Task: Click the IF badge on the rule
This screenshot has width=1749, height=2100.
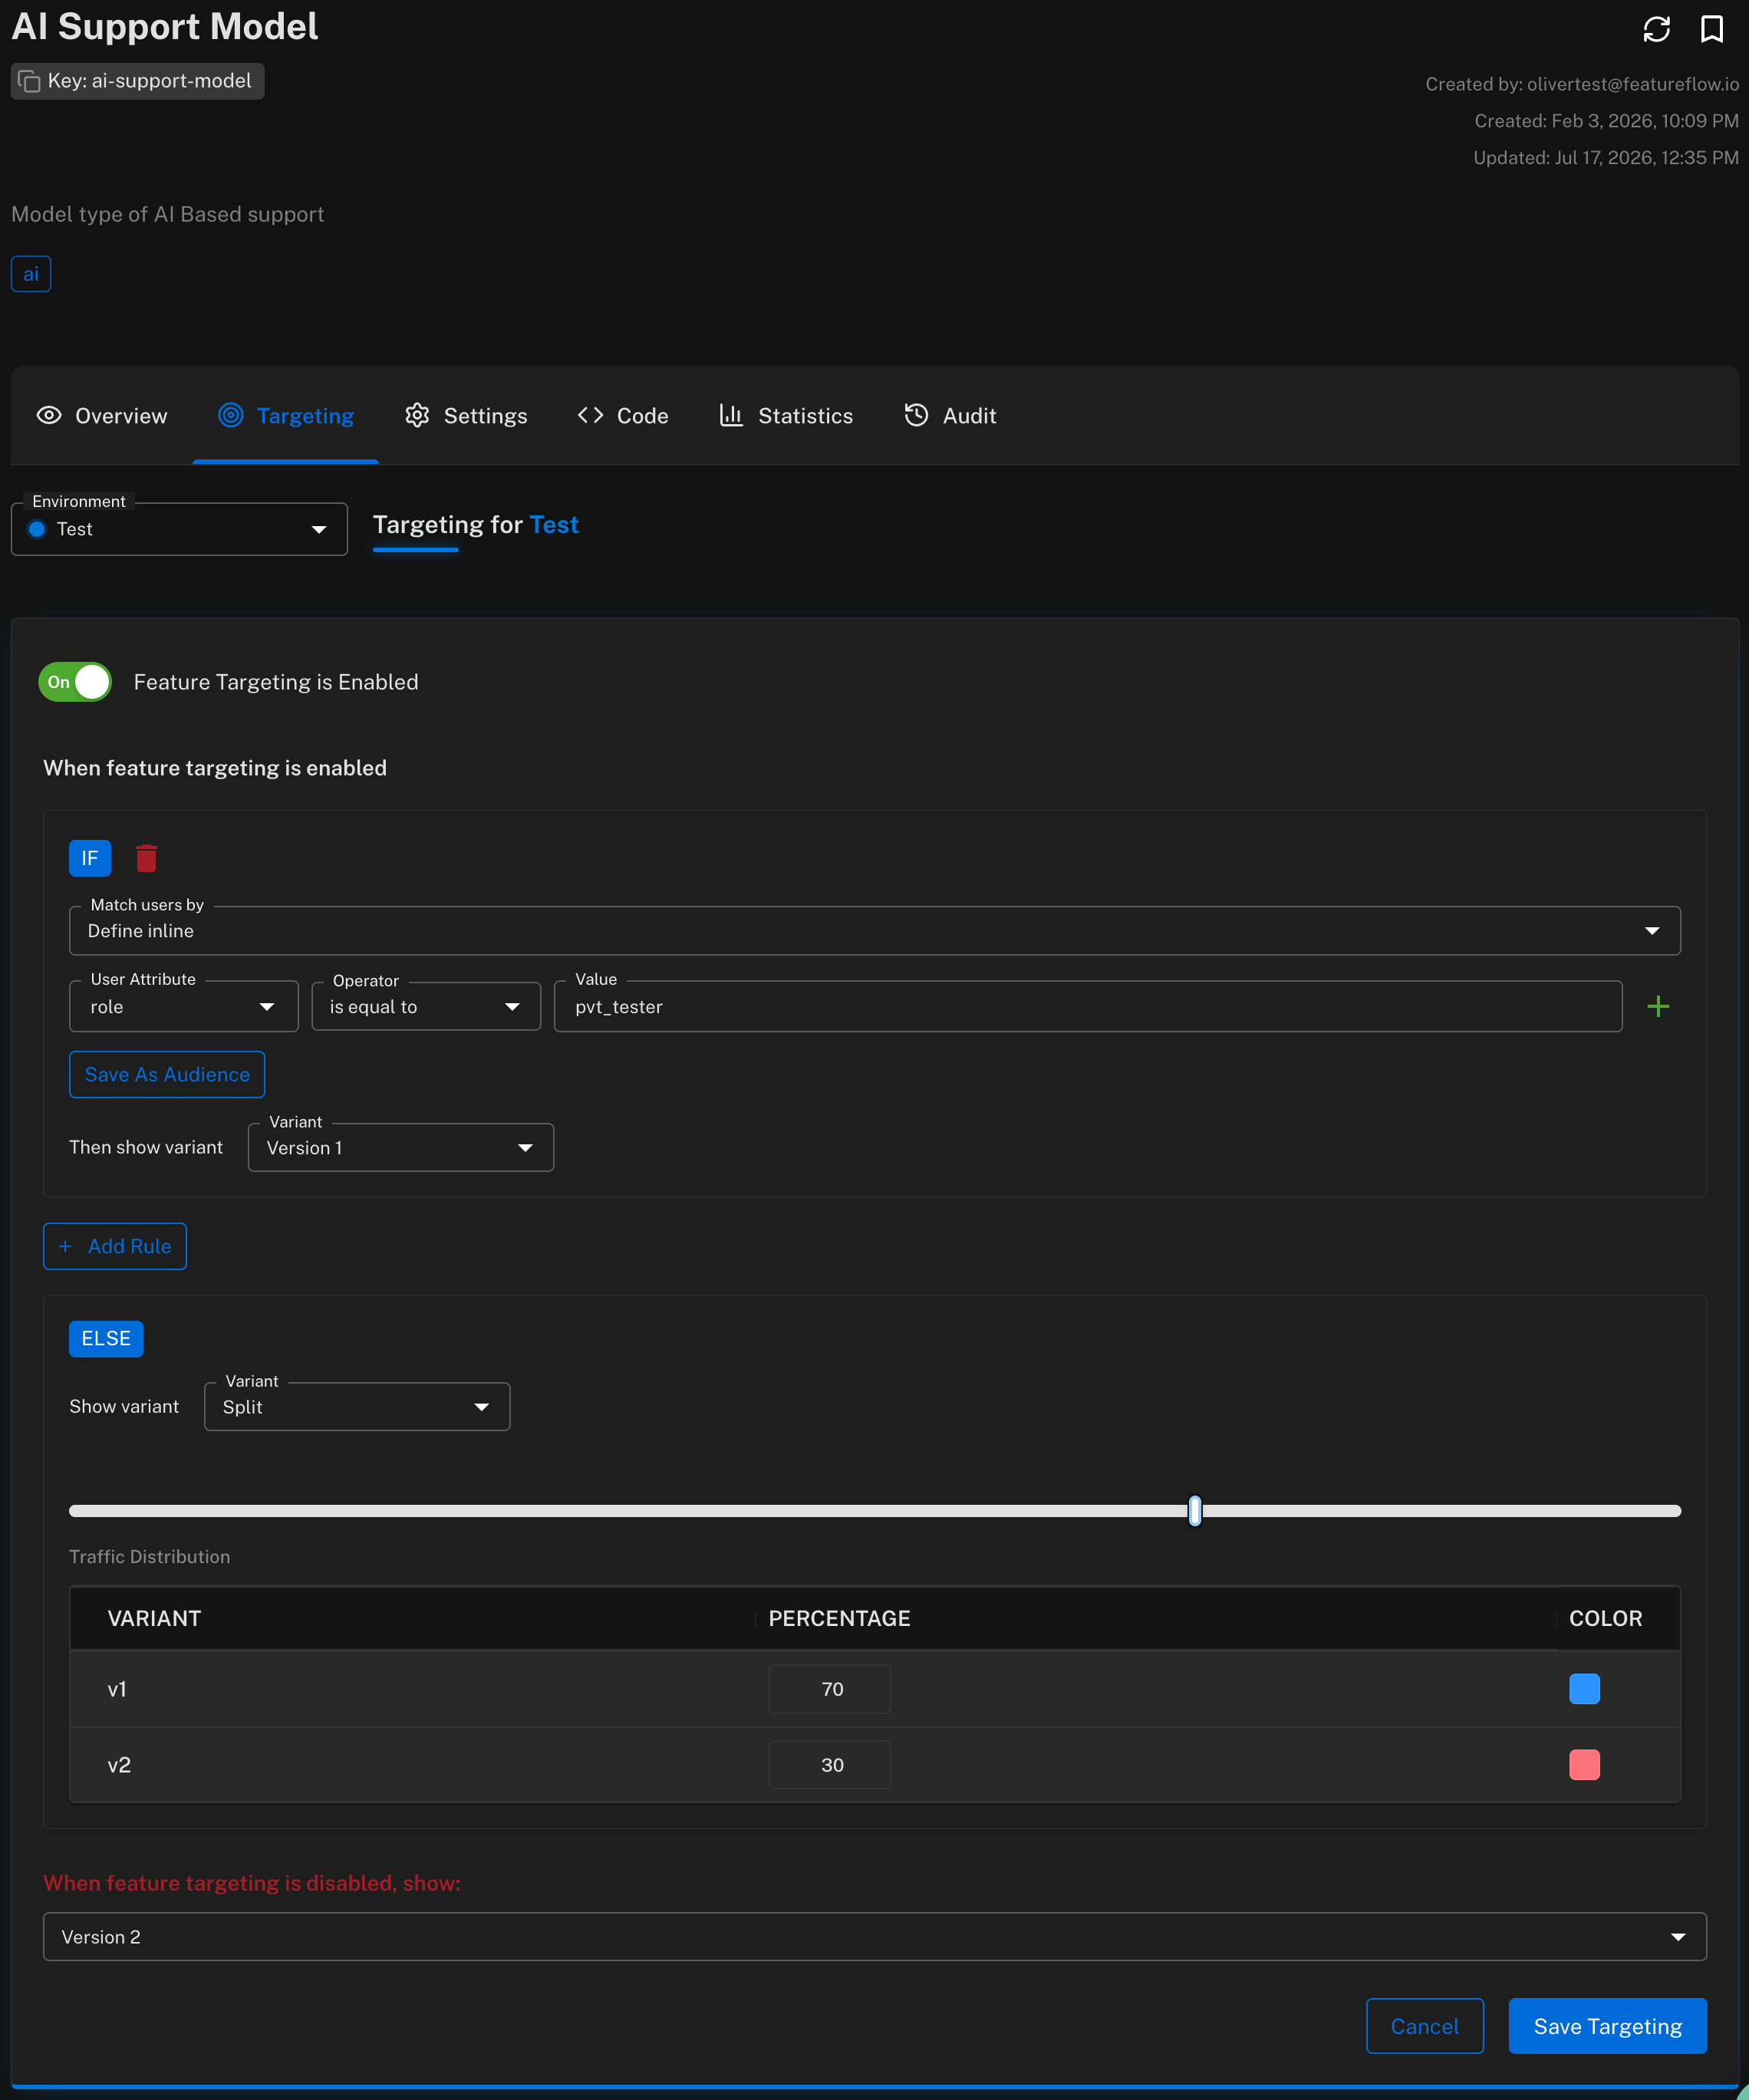Action: coord(89,858)
